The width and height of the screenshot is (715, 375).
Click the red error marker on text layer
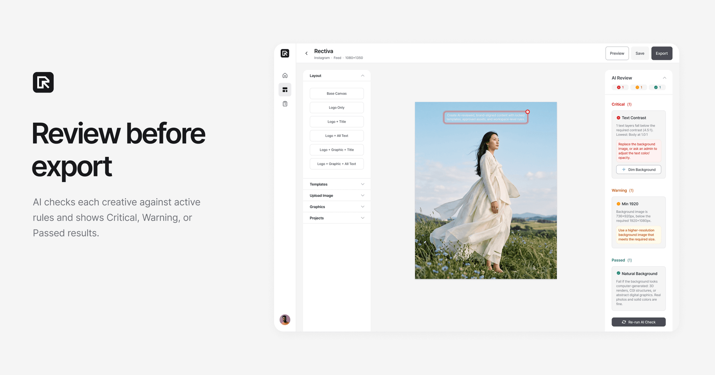coord(527,112)
